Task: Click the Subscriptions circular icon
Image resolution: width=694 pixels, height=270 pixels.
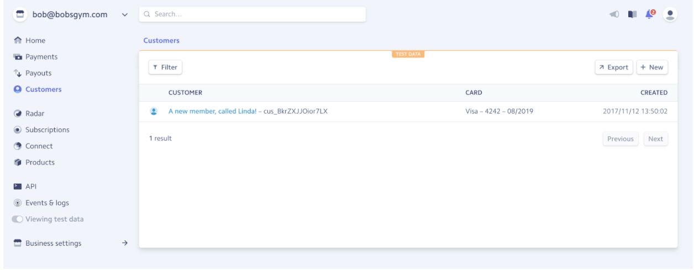Action: 18,129
